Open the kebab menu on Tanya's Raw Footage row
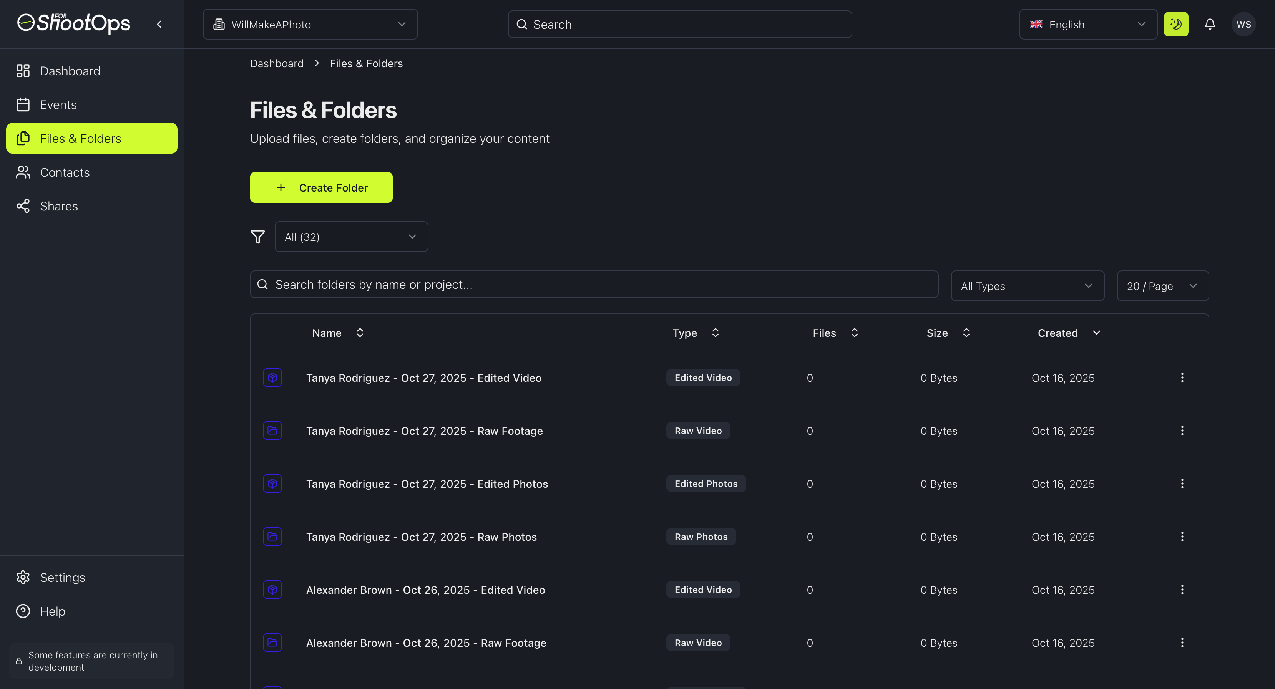The height and width of the screenshot is (689, 1275). [1182, 431]
